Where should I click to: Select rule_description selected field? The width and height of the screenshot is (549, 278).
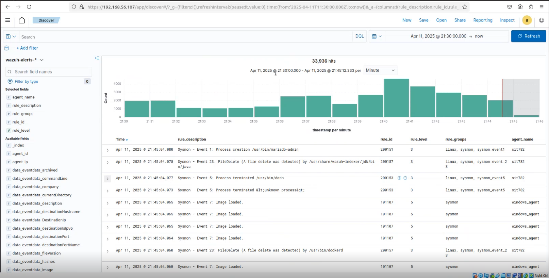[27, 105]
